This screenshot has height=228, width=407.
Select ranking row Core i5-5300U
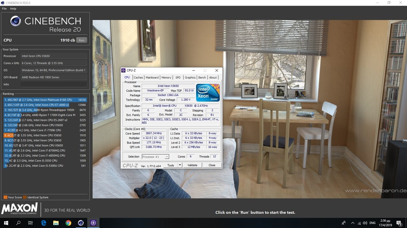point(45,166)
